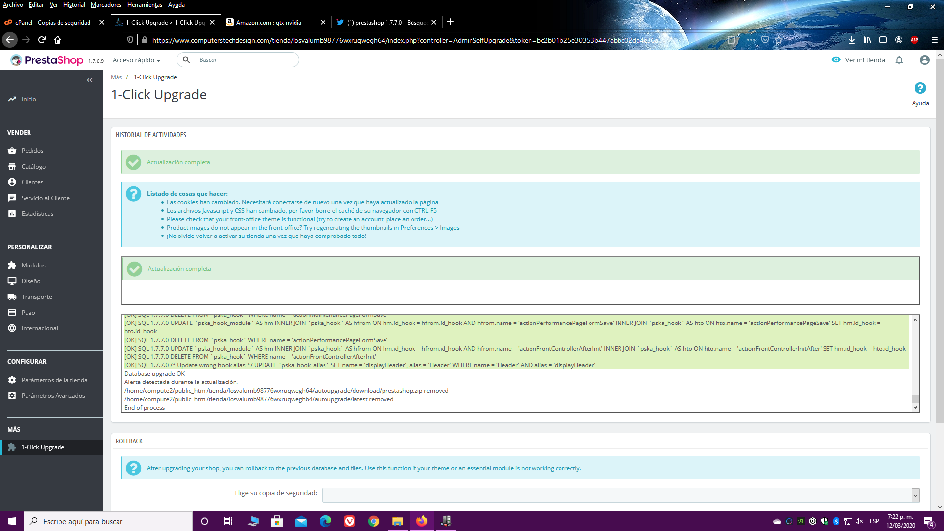Click the Firefox home button
This screenshot has height=531, width=944.
tap(58, 40)
